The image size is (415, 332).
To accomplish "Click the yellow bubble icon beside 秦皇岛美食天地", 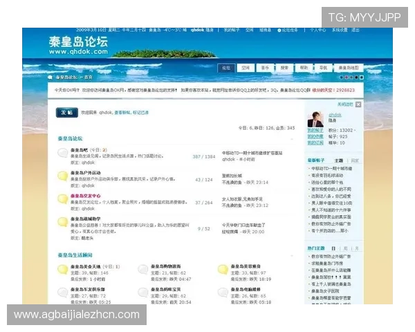I will 63,269.
